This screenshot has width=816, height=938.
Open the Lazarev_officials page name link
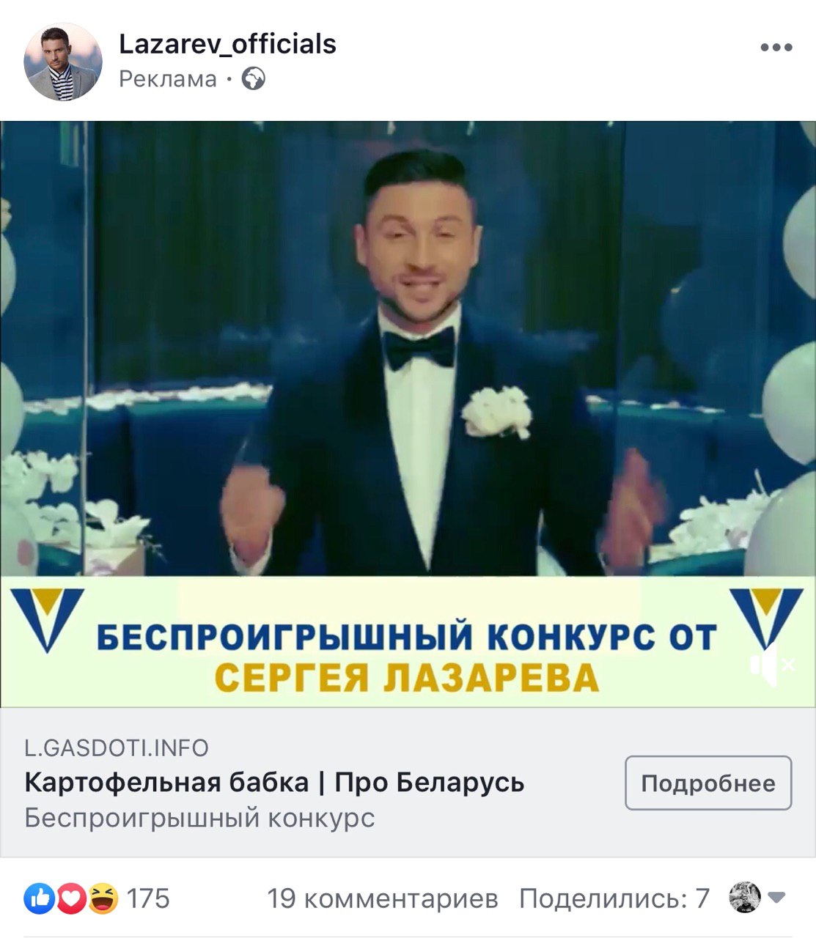tap(227, 44)
